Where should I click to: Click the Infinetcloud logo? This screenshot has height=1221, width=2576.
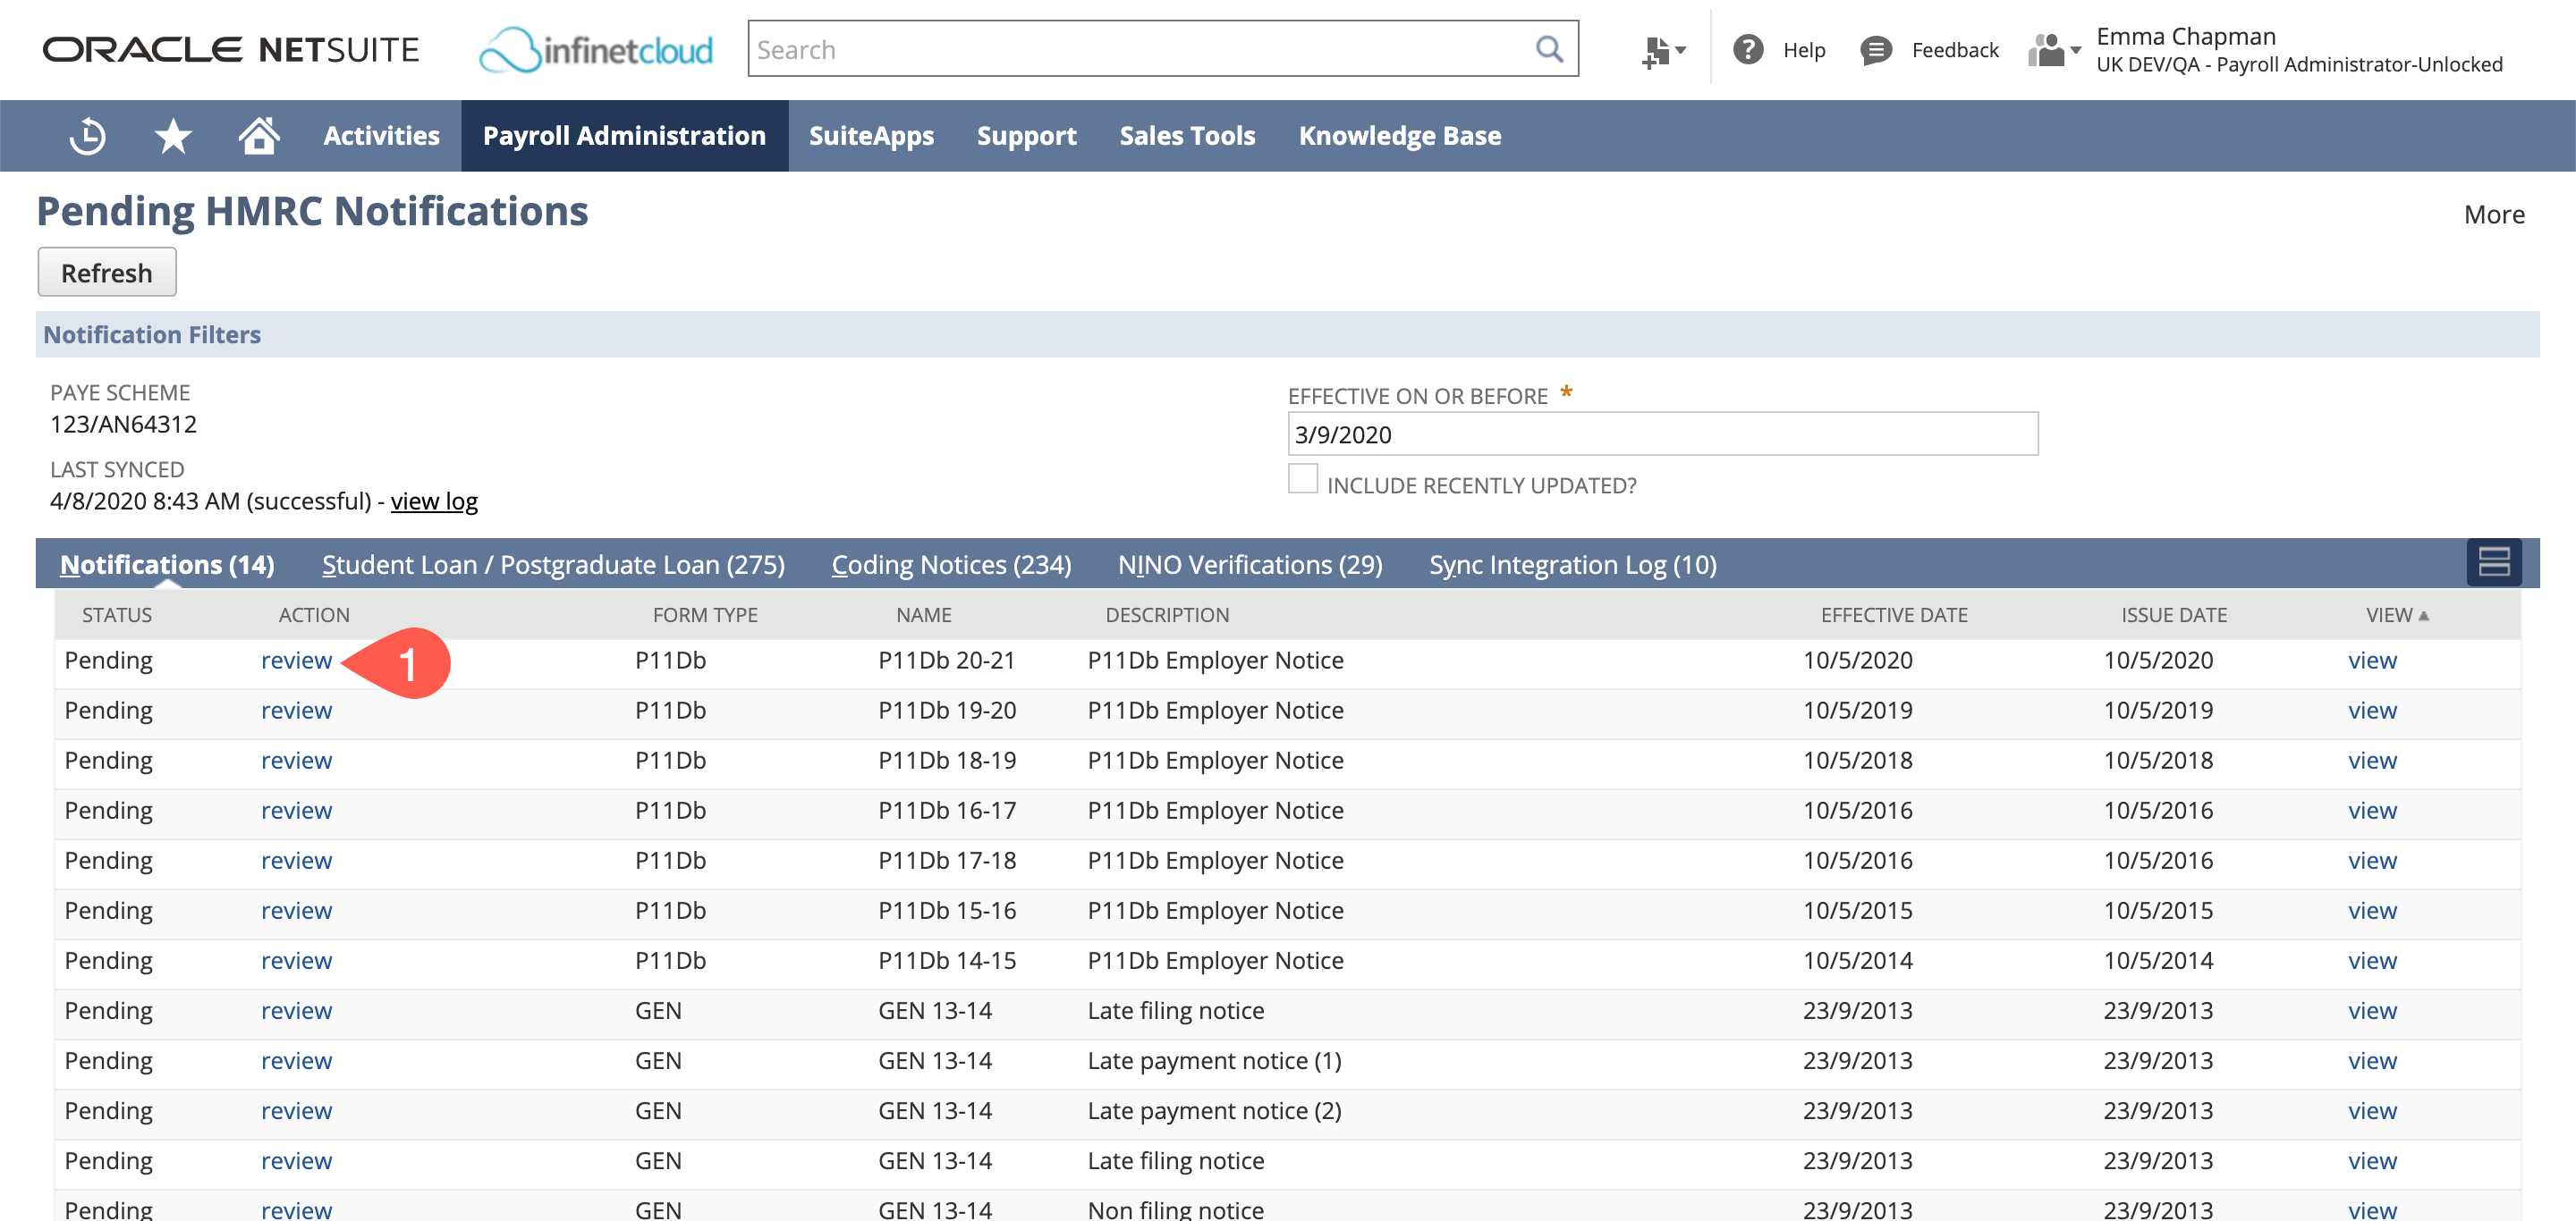point(597,49)
